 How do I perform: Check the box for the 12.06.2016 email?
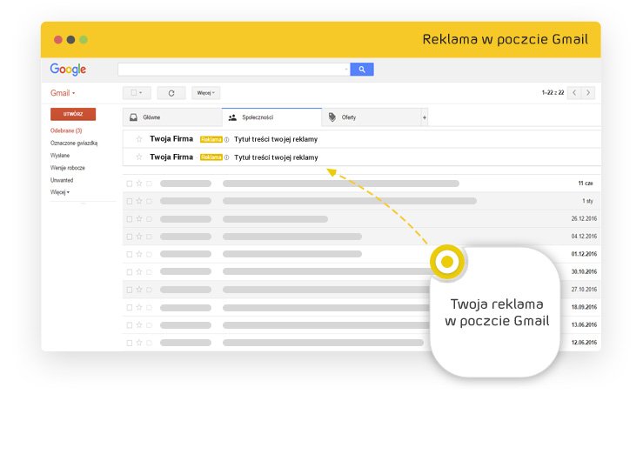pyautogui.click(x=130, y=343)
